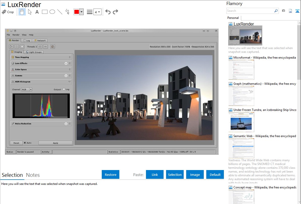This screenshot has width=301, height=204.
Task: Open the Microformat Wikipedia snapshot thumbnail
Action: click(x=241, y=70)
